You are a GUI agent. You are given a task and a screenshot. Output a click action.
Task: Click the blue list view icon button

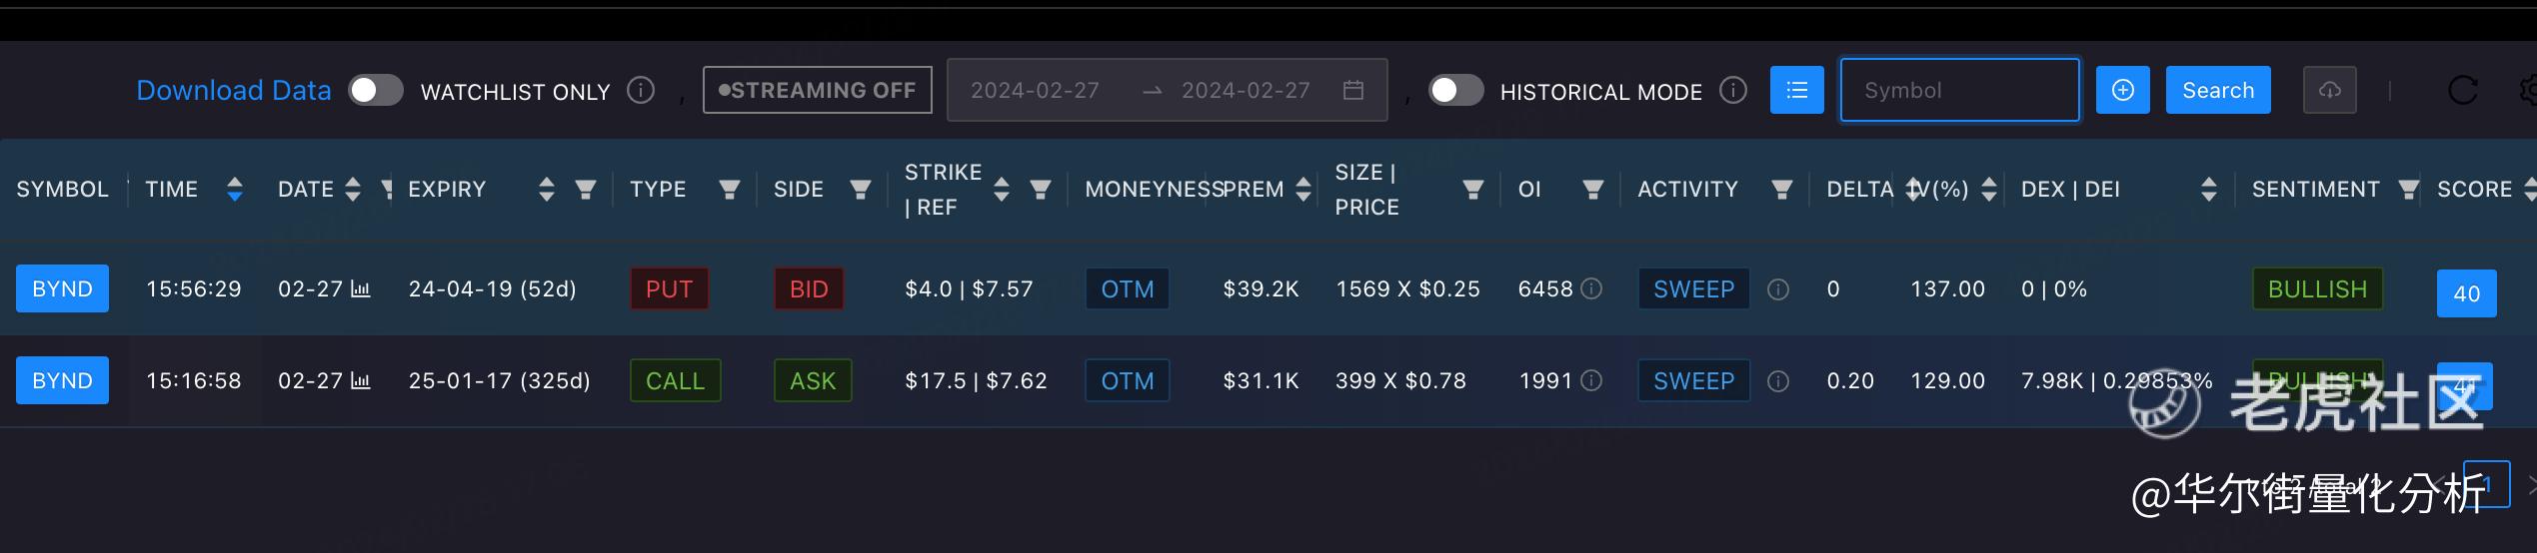[x=1796, y=90]
